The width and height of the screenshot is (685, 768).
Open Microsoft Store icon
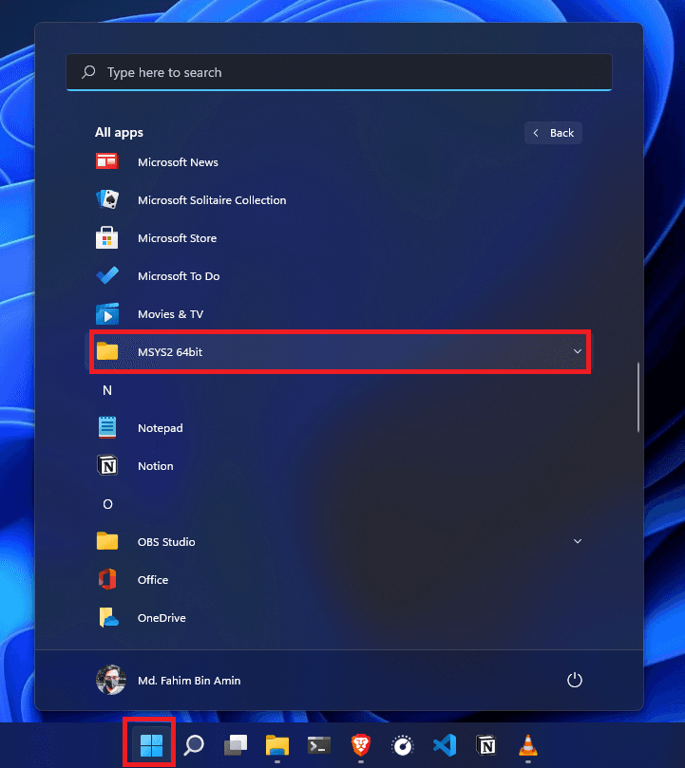click(107, 237)
